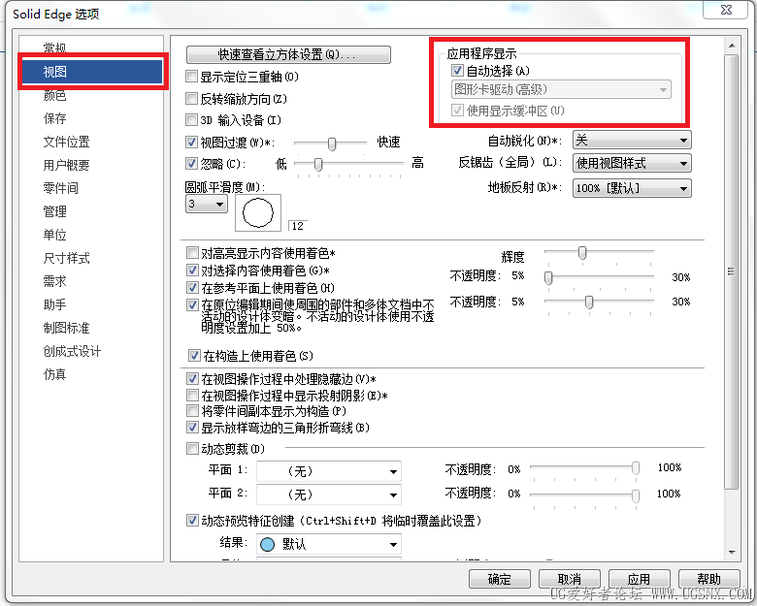The width and height of the screenshot is (757, 606).
Task: Enable 显示定位三重轴 checkbox
Action: coord(191,77)
